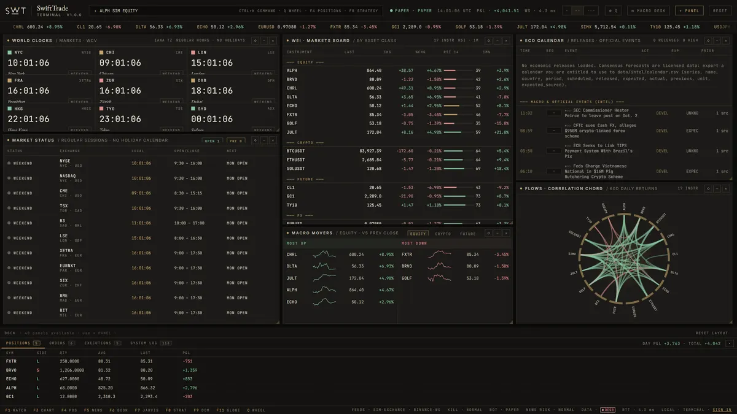Screen dimensions: 737x414
Task: Click the BTCUSDT RSI bar
Action: pos(458,151)
